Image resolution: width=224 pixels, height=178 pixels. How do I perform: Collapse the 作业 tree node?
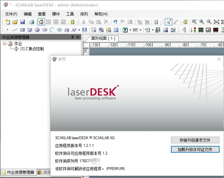click(4, 44)
